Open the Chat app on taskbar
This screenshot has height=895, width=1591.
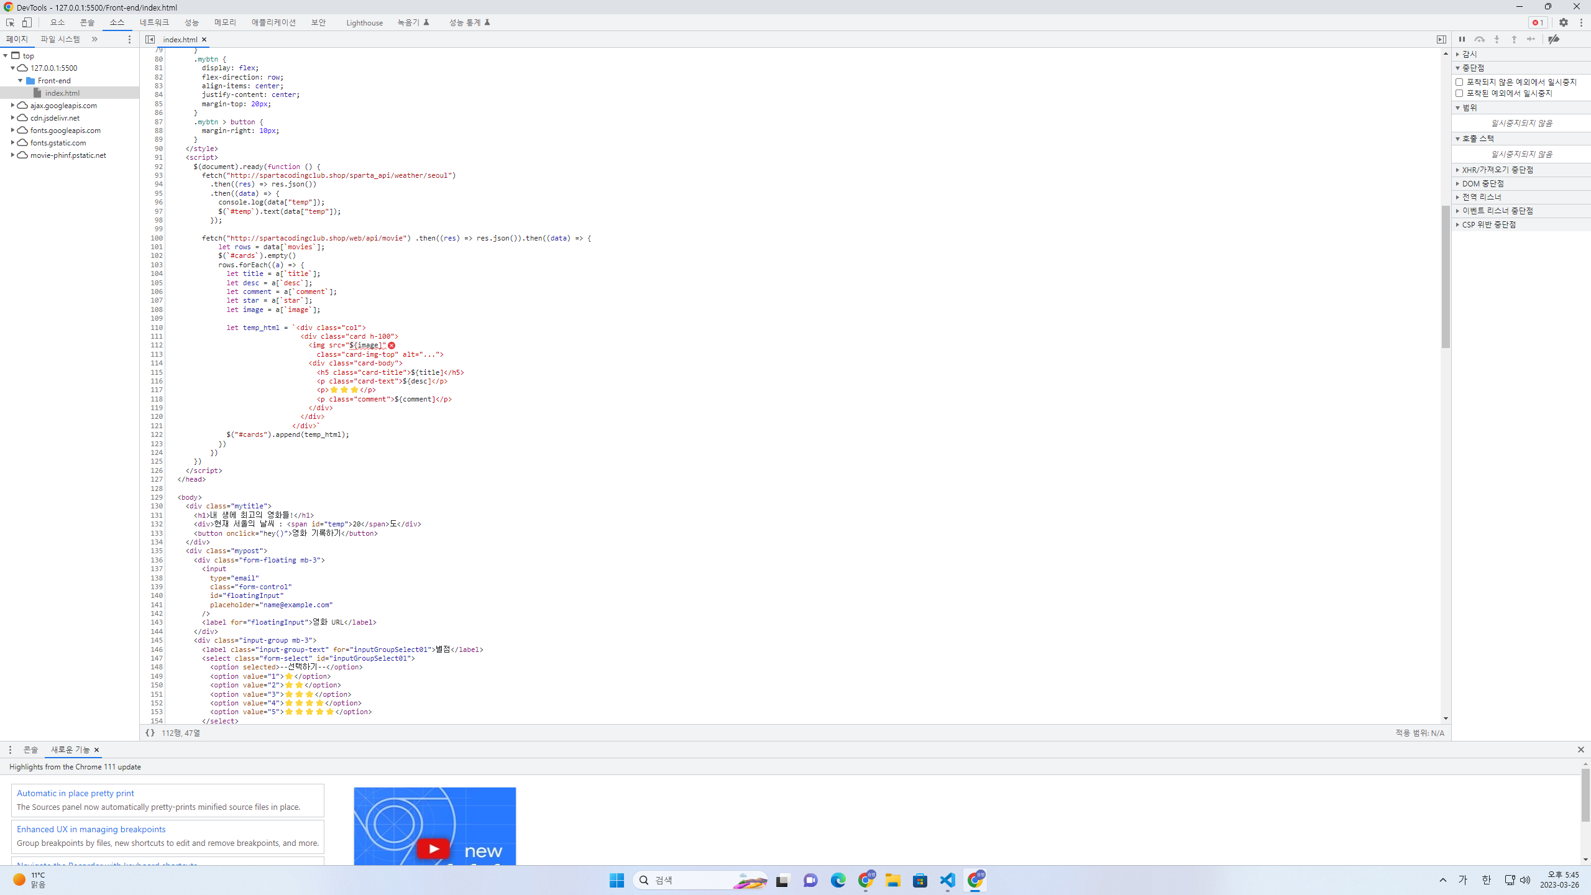[x=810, y=880]
